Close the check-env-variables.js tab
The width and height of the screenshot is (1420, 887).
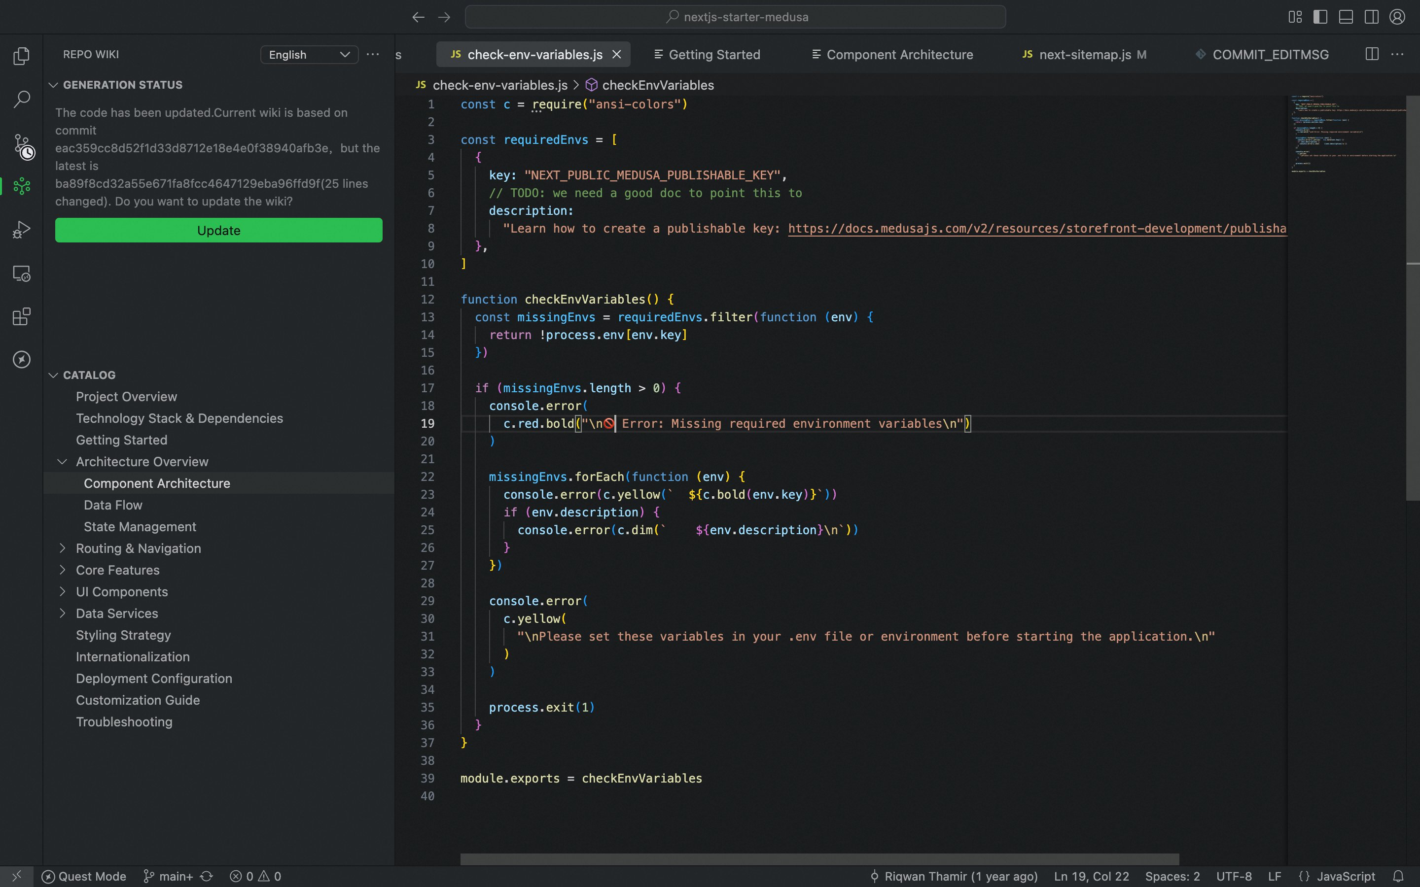coord(617,55)
